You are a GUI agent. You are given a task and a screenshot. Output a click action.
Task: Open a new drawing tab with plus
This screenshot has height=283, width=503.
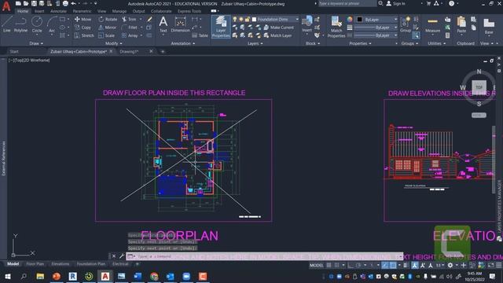point(163,51)
